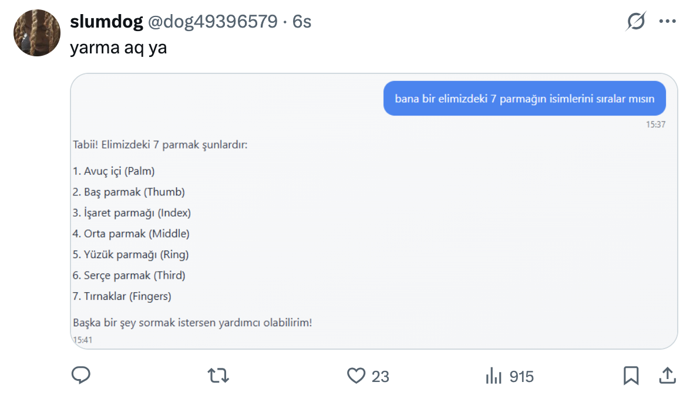This screenshot has height=399, width=693.
Task: Open slumdog's profile picture
Action: pyautogui.click(x=37, y=33)
